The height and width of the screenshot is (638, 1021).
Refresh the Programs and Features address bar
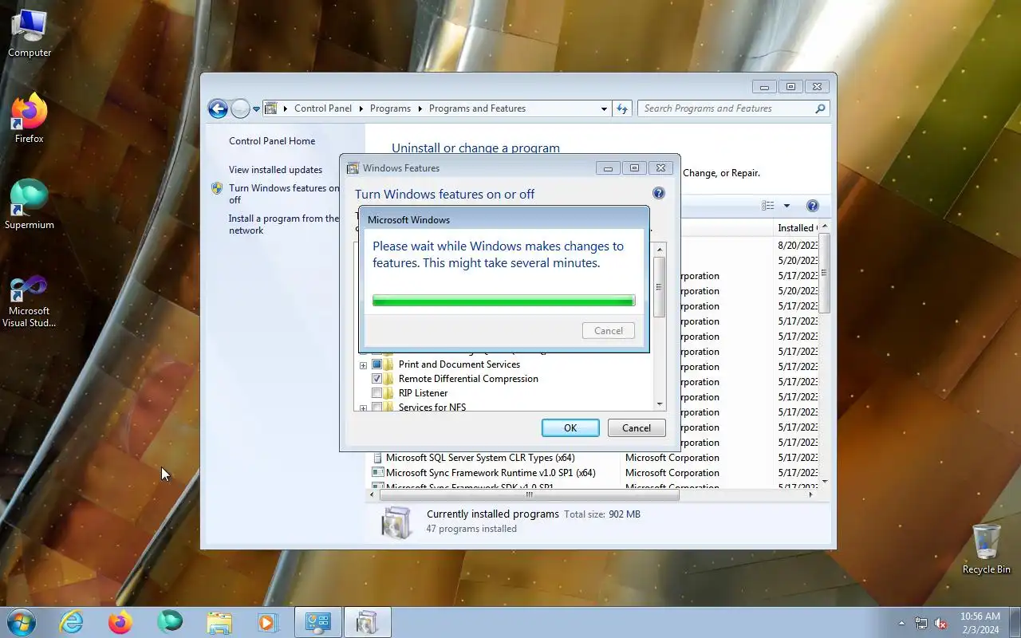point(622,108)
